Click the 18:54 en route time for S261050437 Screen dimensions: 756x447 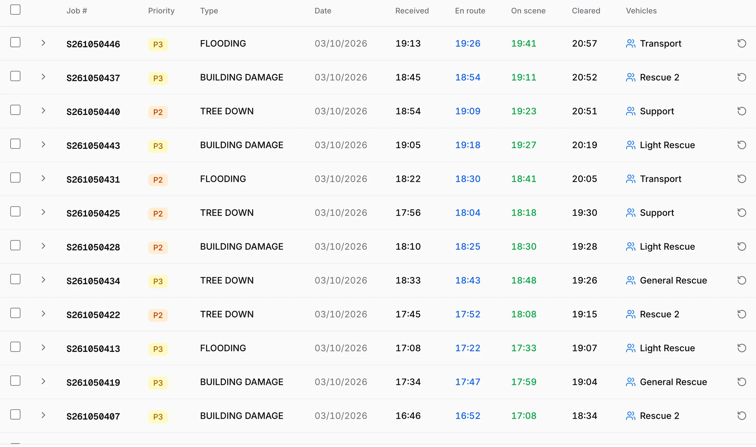(x=468, y=77)
